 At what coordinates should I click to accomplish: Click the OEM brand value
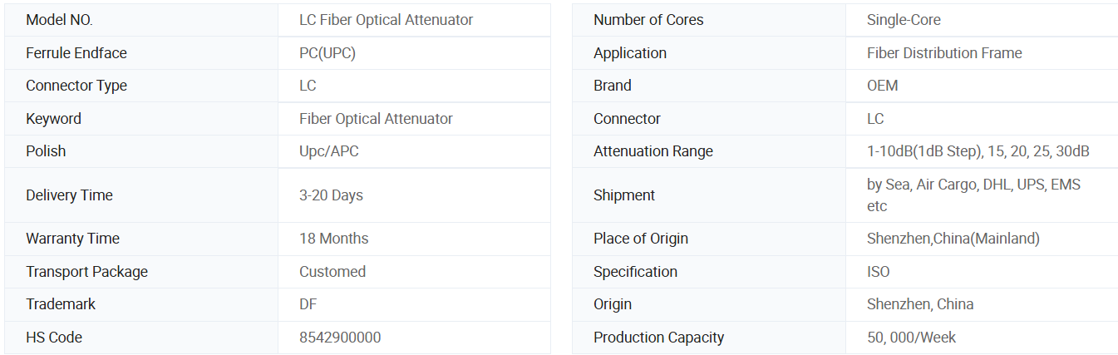pyautogui.click(x=883, y=86)
